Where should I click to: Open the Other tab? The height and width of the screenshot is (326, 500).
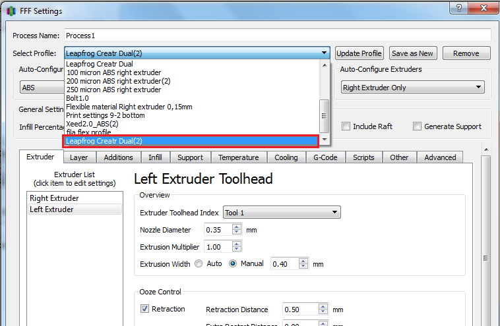(x=399, y=157)
